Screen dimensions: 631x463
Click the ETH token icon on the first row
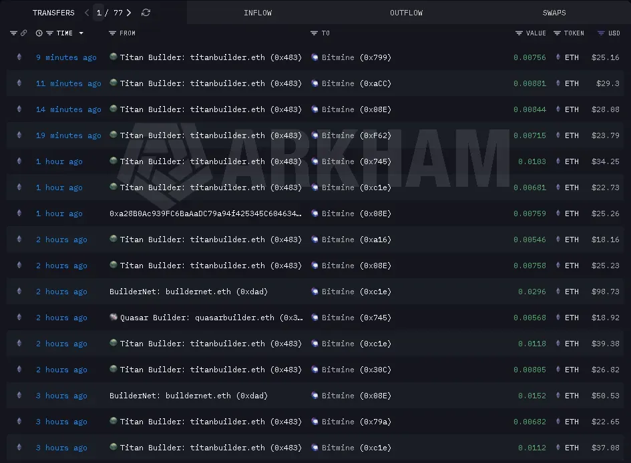[x=558, y=57]
